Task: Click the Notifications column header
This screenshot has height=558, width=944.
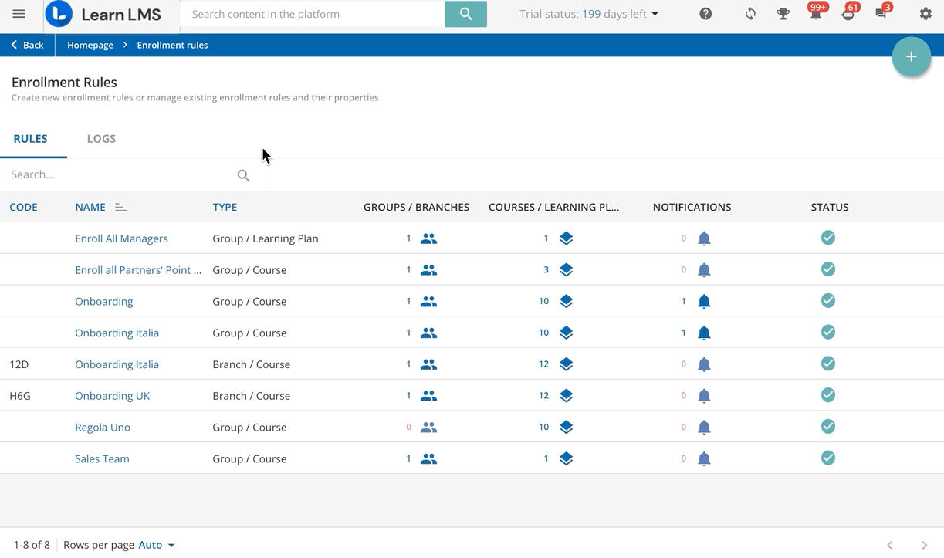Action: click(692, 207)
